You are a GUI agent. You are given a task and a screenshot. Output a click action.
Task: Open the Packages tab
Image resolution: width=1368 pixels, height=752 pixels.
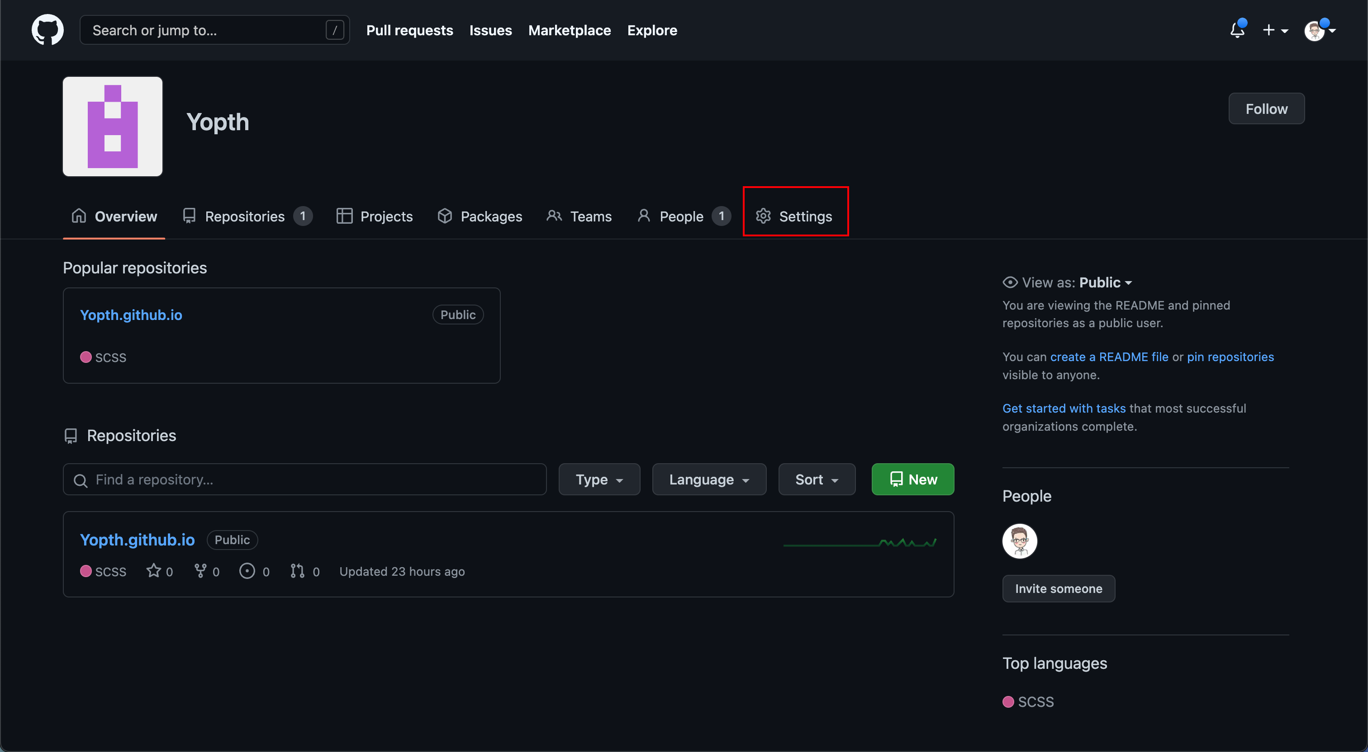click(x=480, y=216)
